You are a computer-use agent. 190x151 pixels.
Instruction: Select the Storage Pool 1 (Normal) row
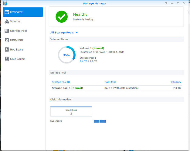(x=116, y=88)
